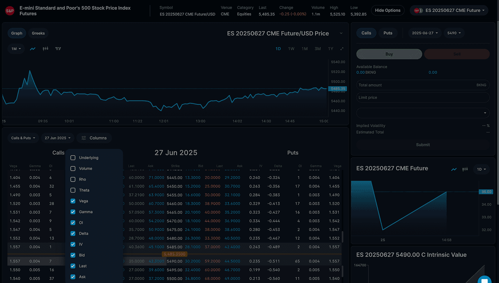Click the Hide Options button
The width and height of the screenshot is (499, 283).
[x=388, y=11]
